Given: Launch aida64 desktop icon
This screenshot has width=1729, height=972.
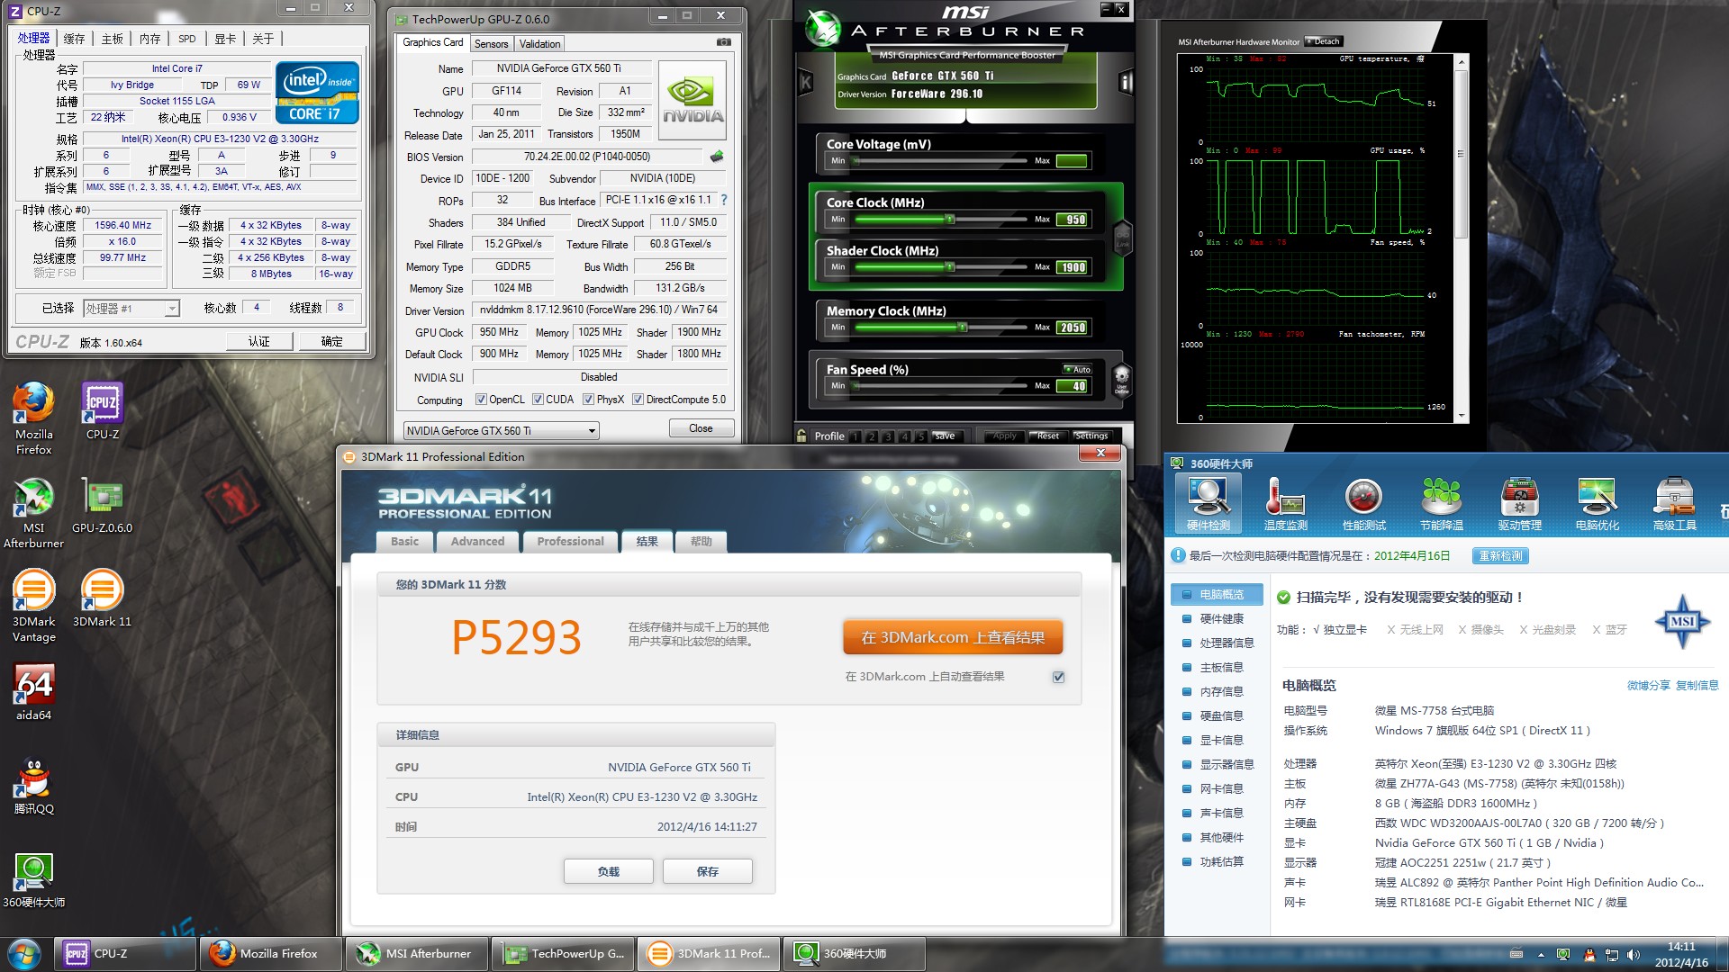Looking at the screenshot, I should point(33,692).
